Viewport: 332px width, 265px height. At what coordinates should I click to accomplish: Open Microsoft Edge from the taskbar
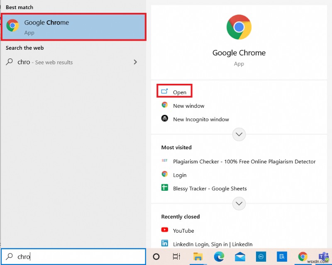(x=219, y=257)
